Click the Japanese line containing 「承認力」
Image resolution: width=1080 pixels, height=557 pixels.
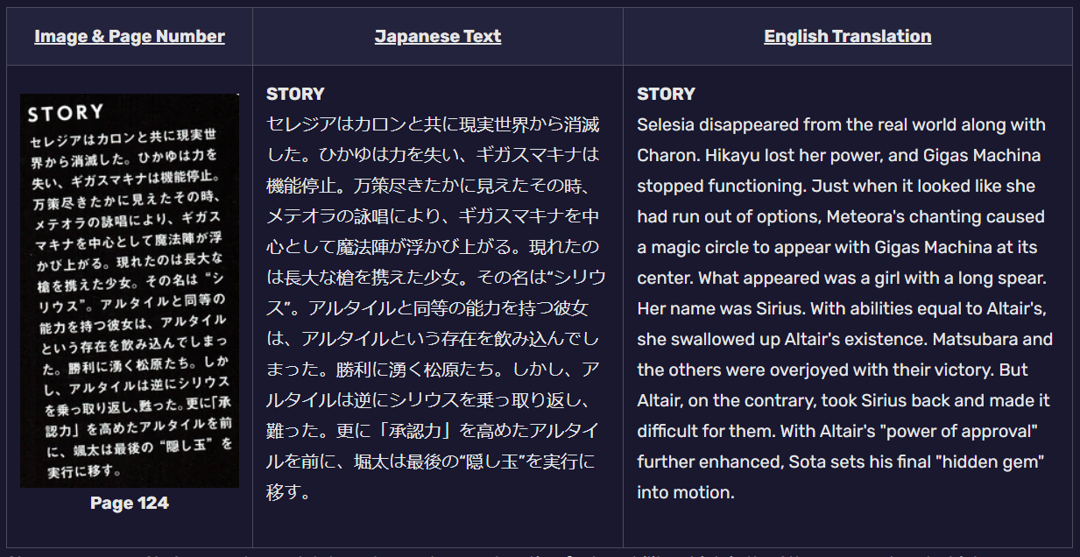pyautogui.click(x=433, y=431)
